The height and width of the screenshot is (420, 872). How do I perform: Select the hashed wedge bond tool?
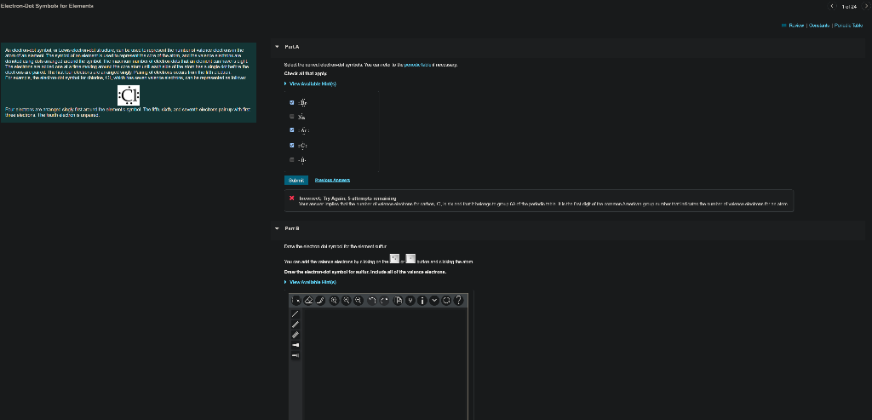pyautogui.click(x=295, y=355)
